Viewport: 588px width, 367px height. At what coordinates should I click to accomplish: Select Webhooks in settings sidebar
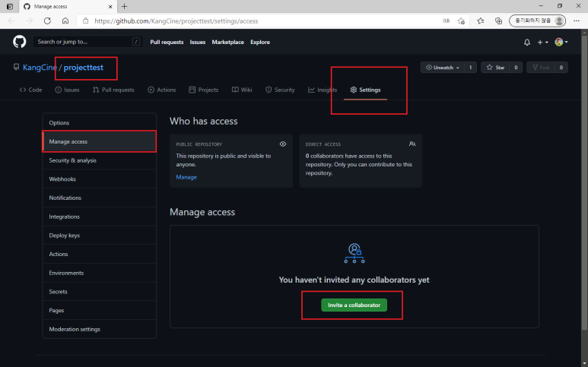click(100, 179)
